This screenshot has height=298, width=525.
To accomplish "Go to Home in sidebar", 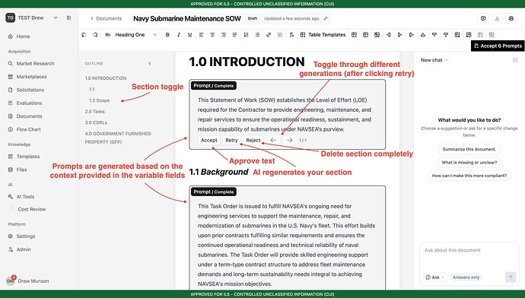I will (x=23, y=36).
